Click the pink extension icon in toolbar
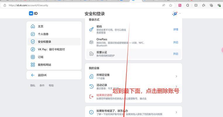The width and height of the screenshot is (223, 117). pyautogui.click(x=180, y=5)
